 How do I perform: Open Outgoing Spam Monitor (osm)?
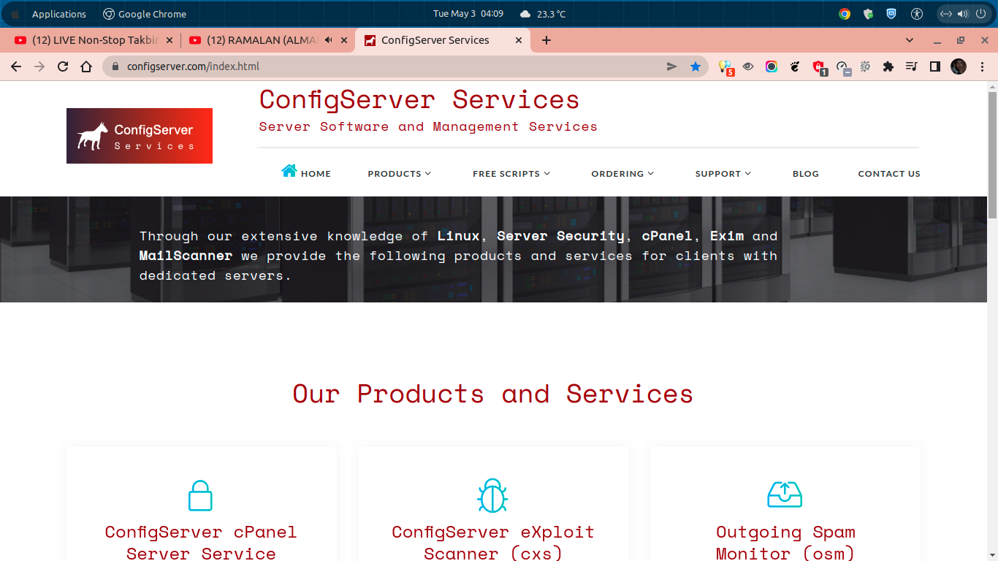[x=785, y=542]
